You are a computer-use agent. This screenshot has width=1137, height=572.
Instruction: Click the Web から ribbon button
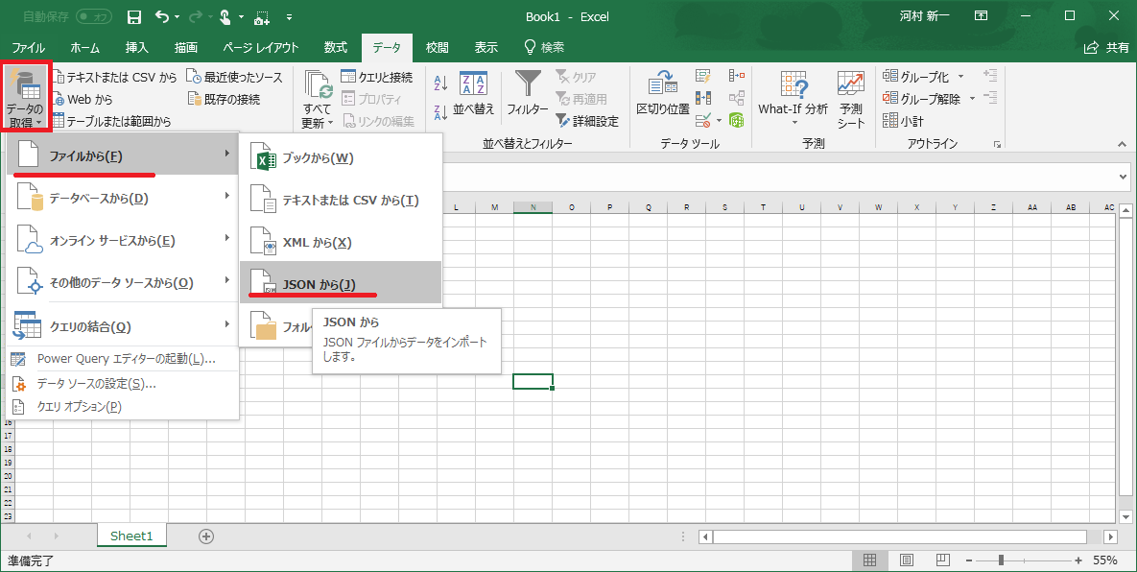pyautogui.click(x=83, y=99)
